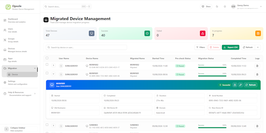
Task: Click the Completed Time column header
Action: click(238, 59)
